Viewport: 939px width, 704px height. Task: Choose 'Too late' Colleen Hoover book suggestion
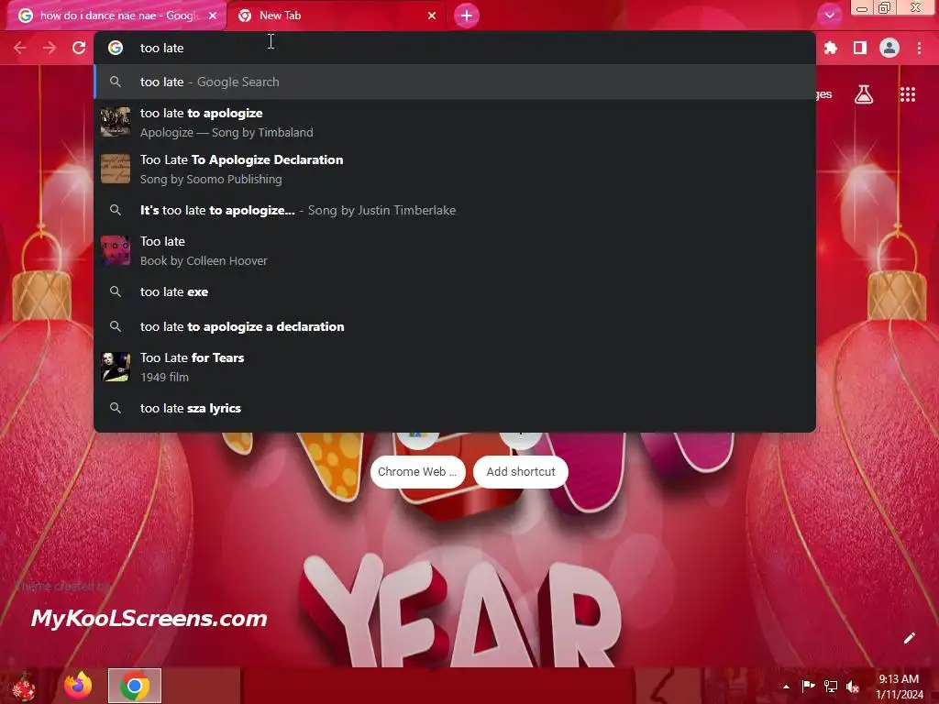[455, 251]
